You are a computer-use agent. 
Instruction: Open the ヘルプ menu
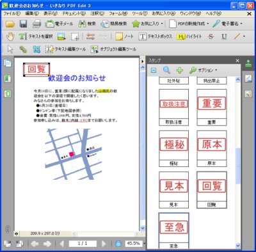click(x=214, y=13)
